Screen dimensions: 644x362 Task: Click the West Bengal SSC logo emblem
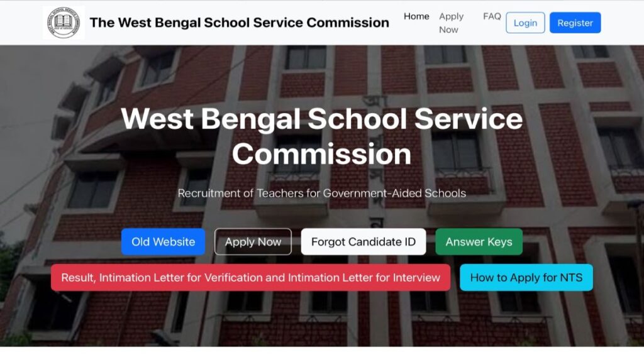64,23
